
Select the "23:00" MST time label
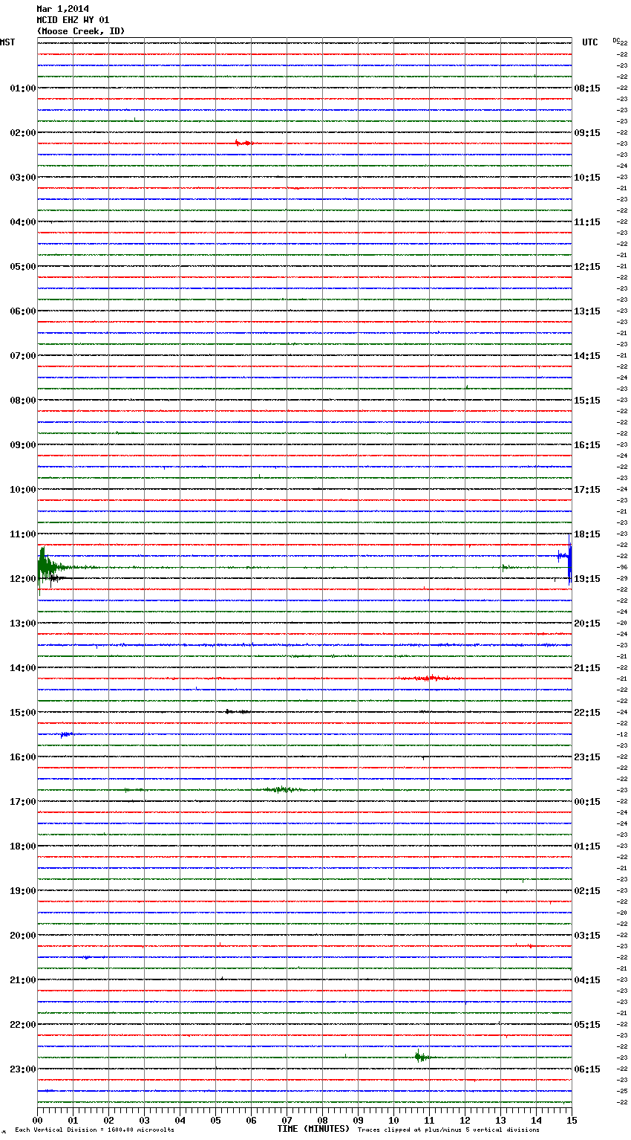[23, 1069]
